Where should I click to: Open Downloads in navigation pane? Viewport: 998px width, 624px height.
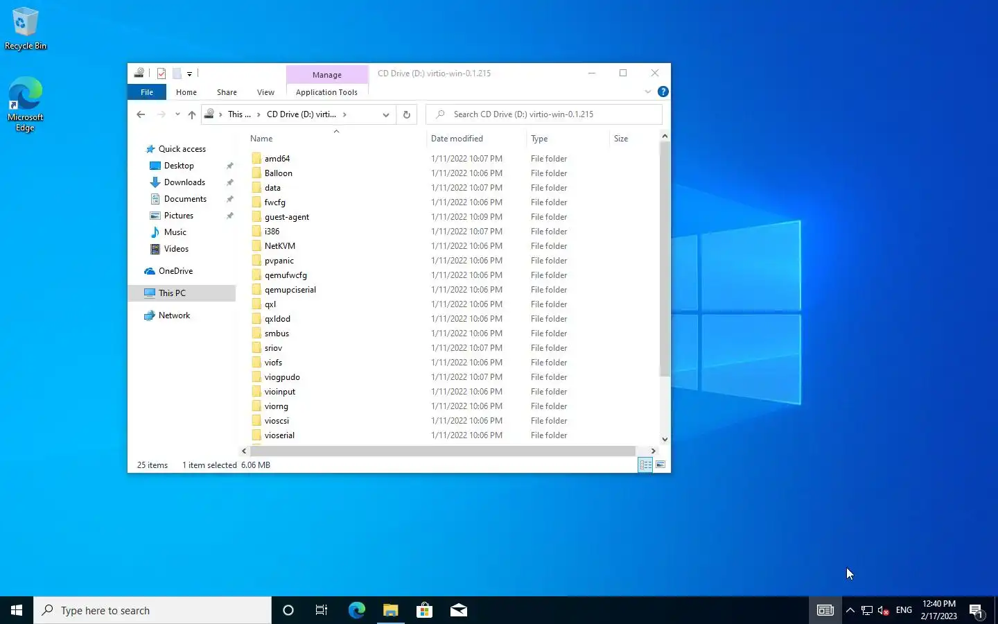click(x=184, y=182)
